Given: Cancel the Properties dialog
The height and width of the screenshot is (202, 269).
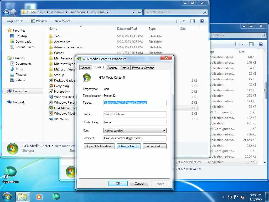Looking at the screenshot, I should click(139, 183).
